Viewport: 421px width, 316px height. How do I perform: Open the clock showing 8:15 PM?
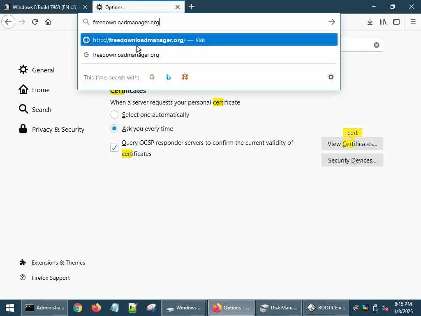pos(403,308)
